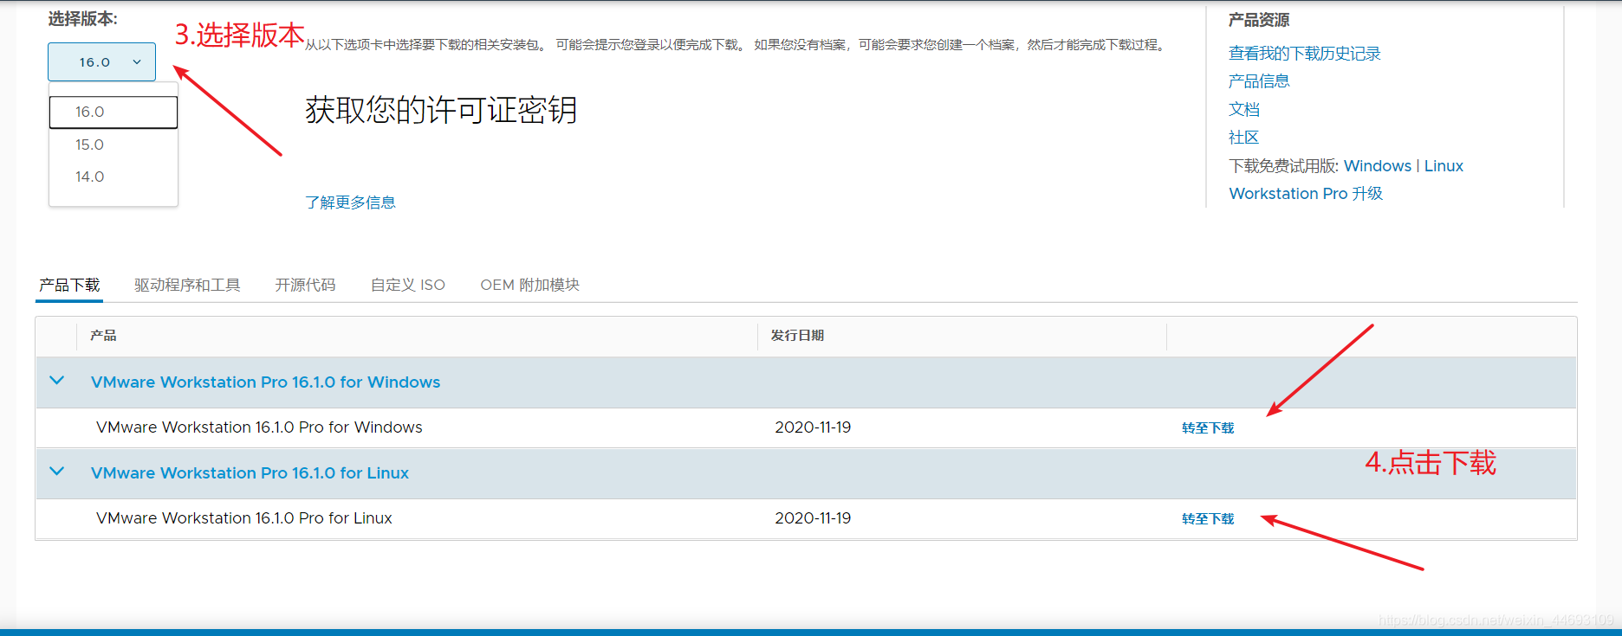Image resolution: width=1622 pixels, height=636 pixels.
Task: Click 转至下载 for the Linux product
Action: (1208, 519)
